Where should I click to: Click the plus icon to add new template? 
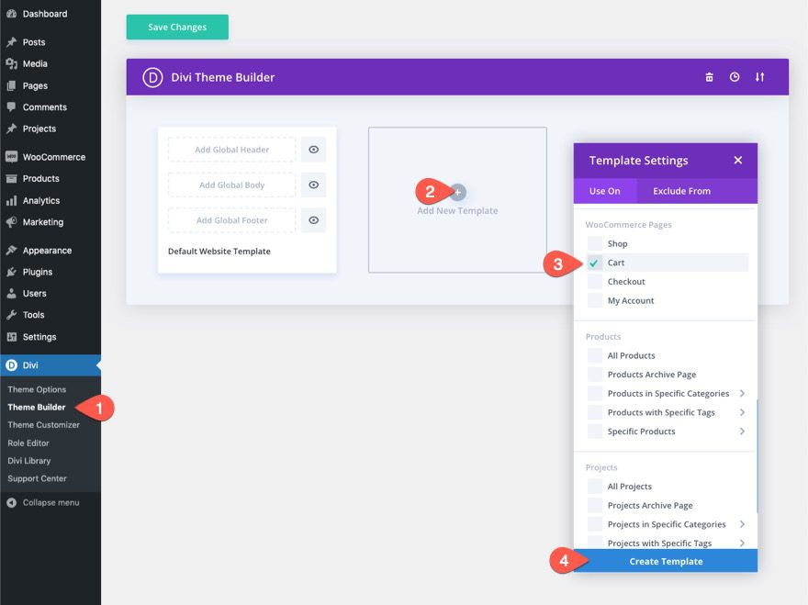[457, 193]
